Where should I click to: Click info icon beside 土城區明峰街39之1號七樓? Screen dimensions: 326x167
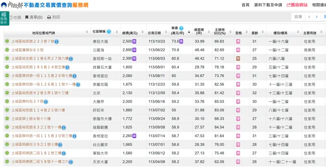60,145
